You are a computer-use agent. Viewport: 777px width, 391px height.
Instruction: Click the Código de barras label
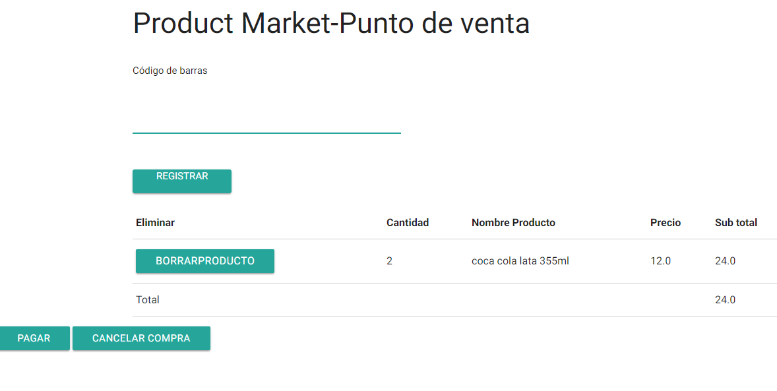pyautogui.click(x=170, y=71)
